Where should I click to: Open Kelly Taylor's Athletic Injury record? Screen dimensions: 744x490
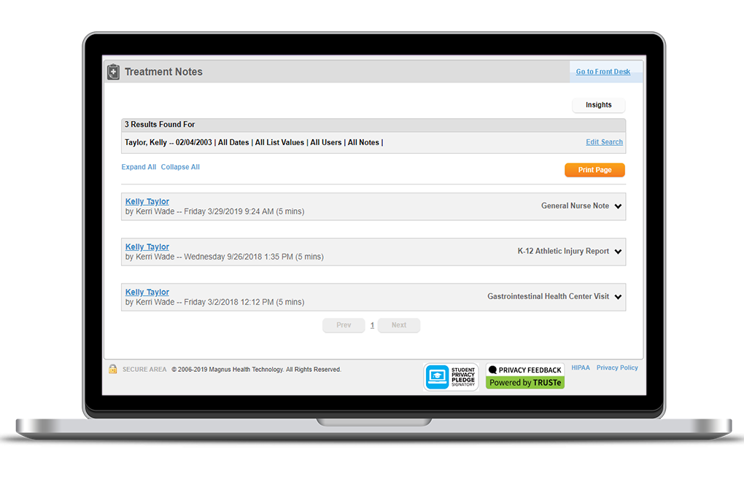click(x=147, y=246)
